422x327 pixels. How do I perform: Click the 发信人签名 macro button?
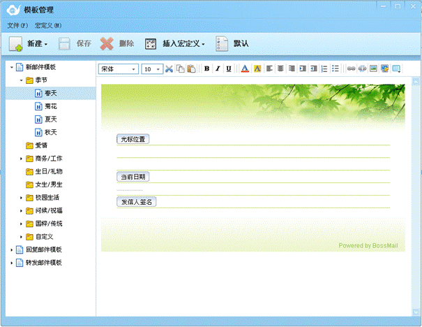137,202
